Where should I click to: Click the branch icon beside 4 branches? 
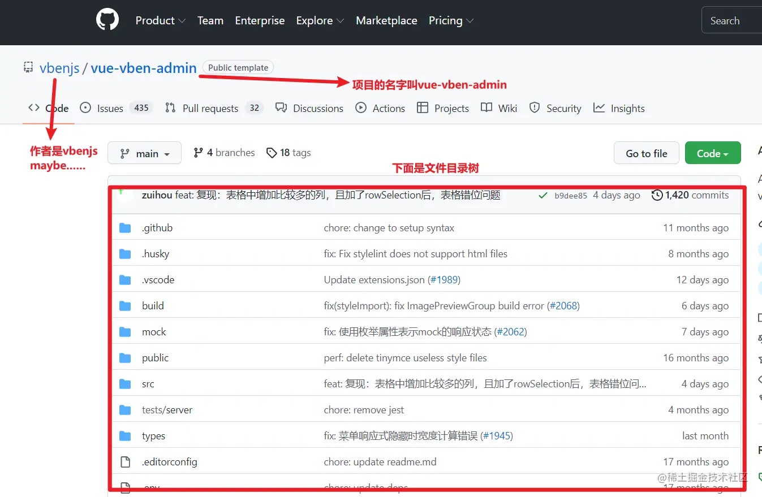pos(198,153)
